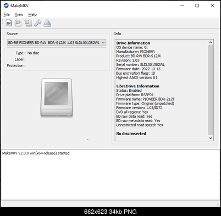Click the Info panel scroll down arrow
The width and height of the screenshot is (221, 216).
(x=211, y=138)
